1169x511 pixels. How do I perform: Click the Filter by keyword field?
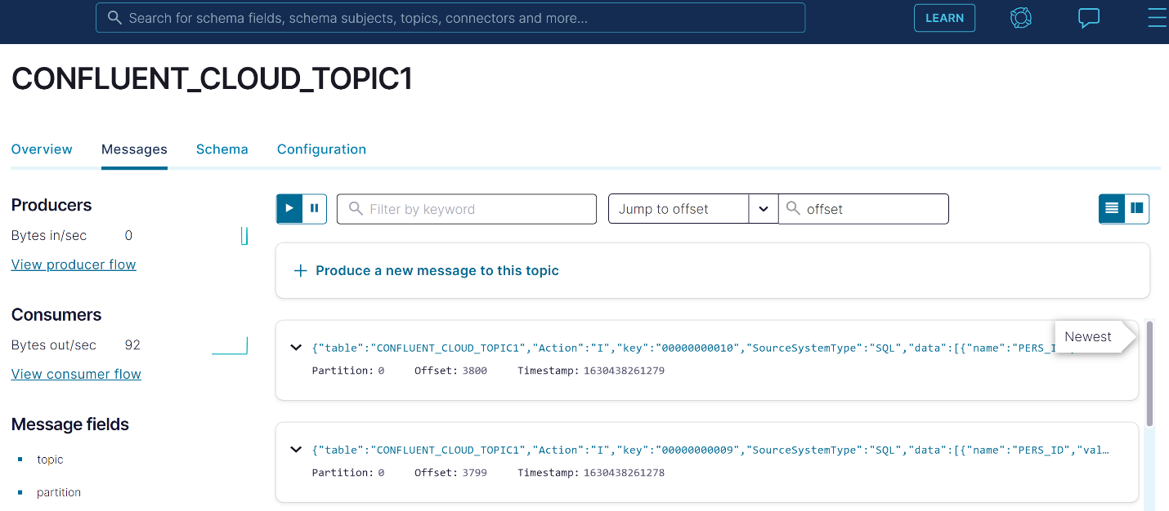(x=467, y=209)
